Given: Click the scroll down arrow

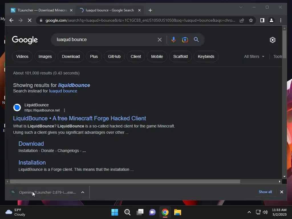Looking at the screenshot, I should pos(284,176).
